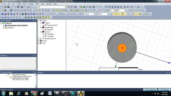Toggle the paint bucket render button
Viewport: 171px width, 96px height.
(140, 14)
